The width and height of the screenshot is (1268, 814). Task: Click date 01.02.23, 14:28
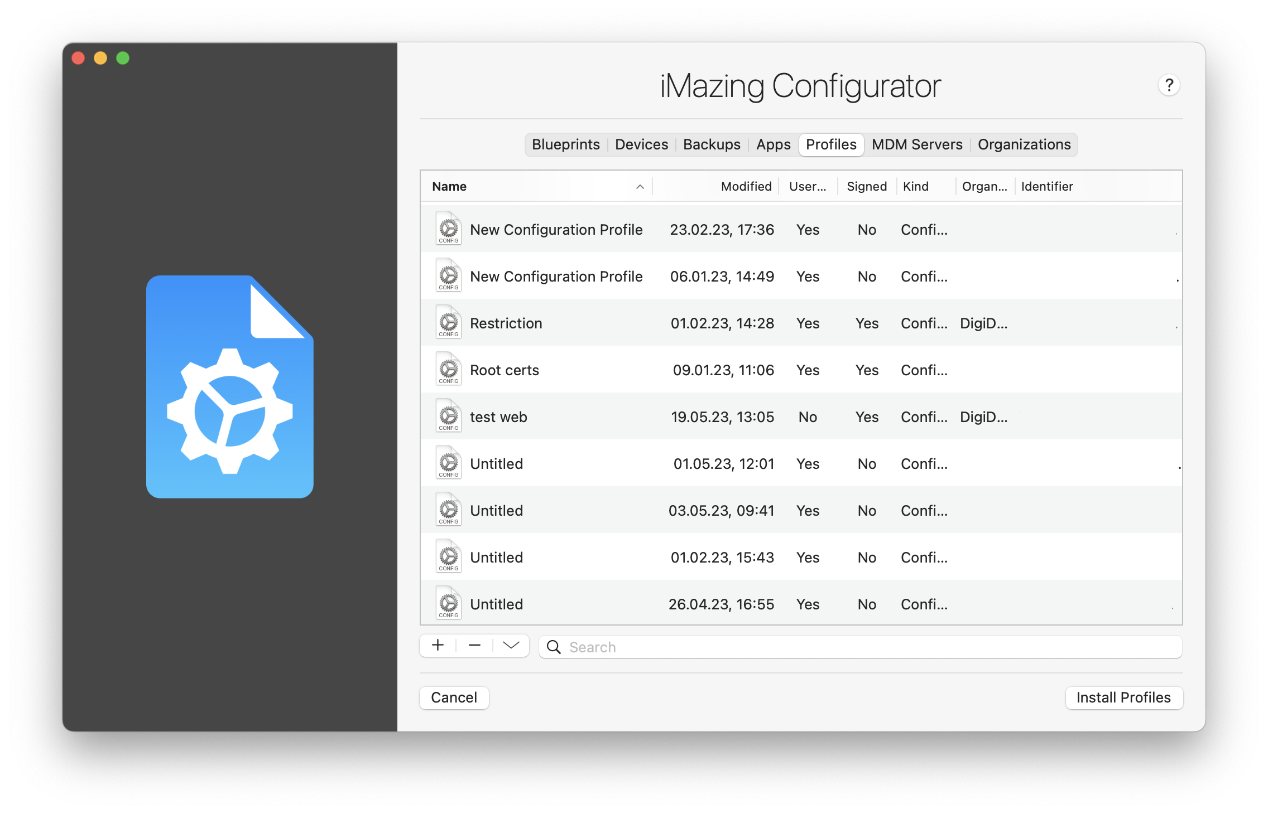pyautogui.click(x=722, y=323)
